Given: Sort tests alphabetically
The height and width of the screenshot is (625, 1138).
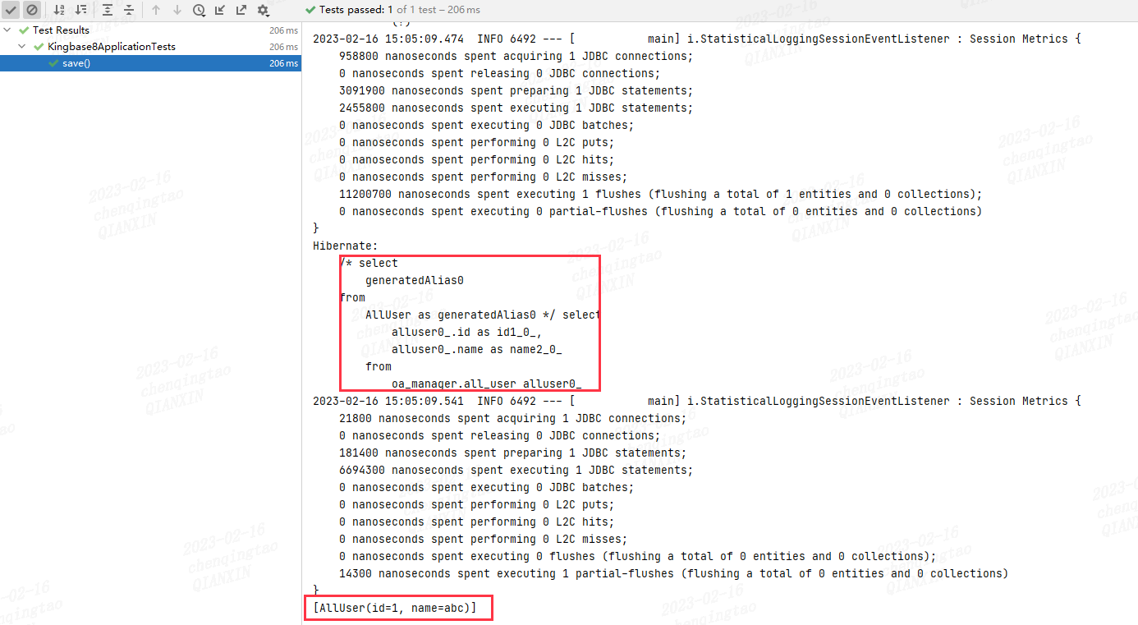Looking at the screenshot, I should pos(59,10).
